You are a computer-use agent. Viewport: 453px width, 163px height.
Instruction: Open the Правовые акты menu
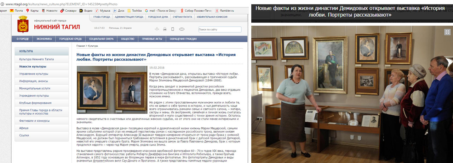(152, 39)
